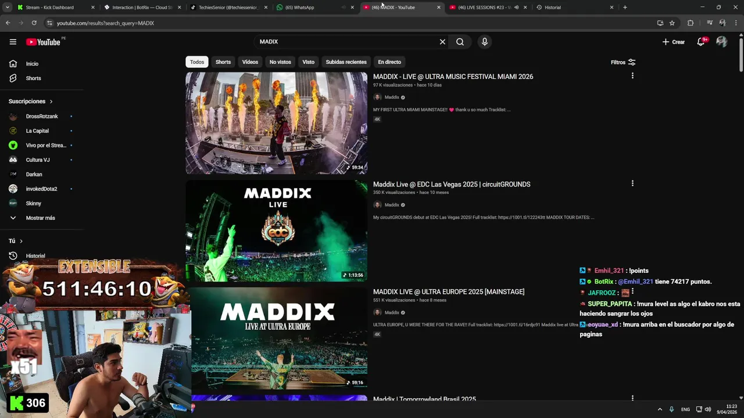Screen dimensions: 744x418
Task: Go back with the browser back arrow
Action: pos(8,23)
